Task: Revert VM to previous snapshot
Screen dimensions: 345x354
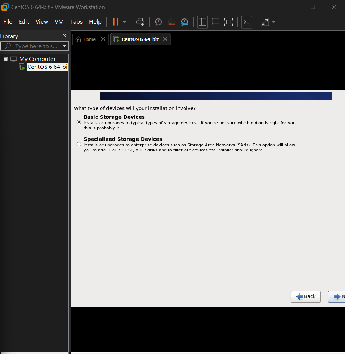Action: point(171,22)
